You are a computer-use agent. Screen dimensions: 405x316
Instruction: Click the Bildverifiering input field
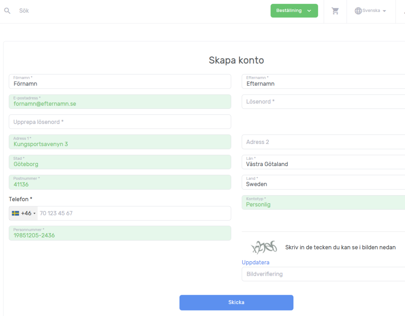tap(323, 274)
